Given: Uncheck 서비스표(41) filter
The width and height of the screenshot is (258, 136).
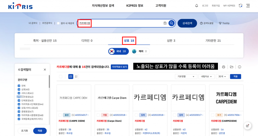Looking at the screenshot, I should 19,93.
